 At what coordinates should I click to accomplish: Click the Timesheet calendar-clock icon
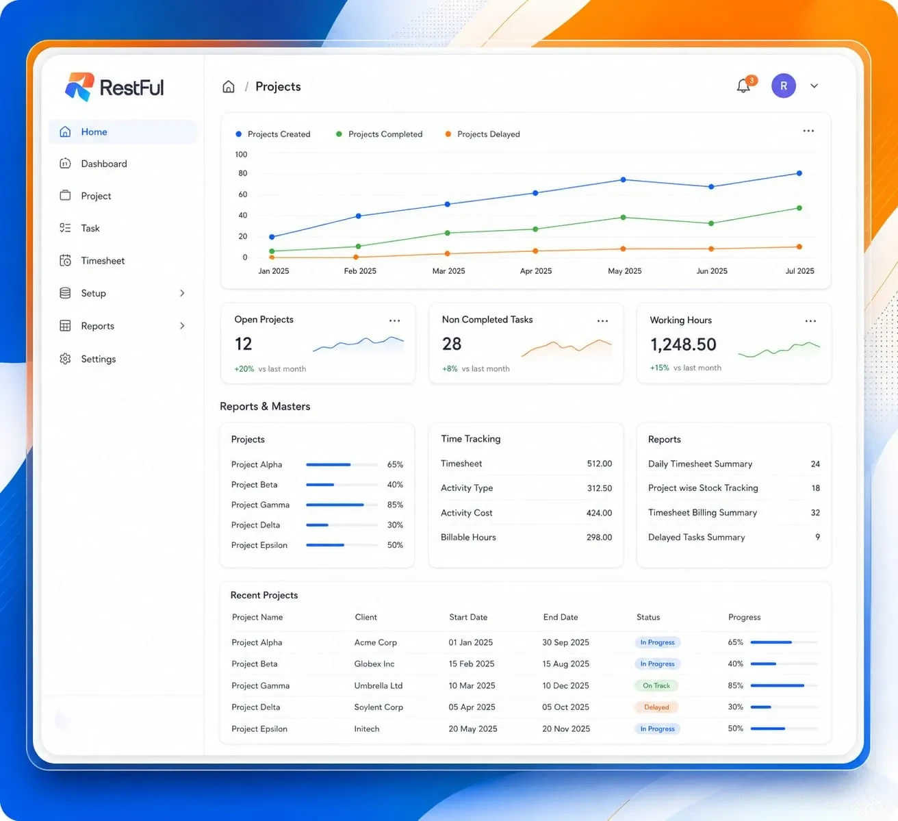(65, 260)
